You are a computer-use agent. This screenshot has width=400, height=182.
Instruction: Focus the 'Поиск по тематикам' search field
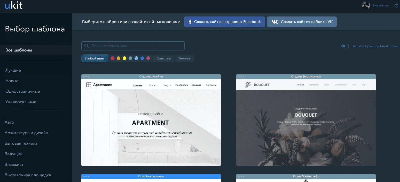point(133,46)
